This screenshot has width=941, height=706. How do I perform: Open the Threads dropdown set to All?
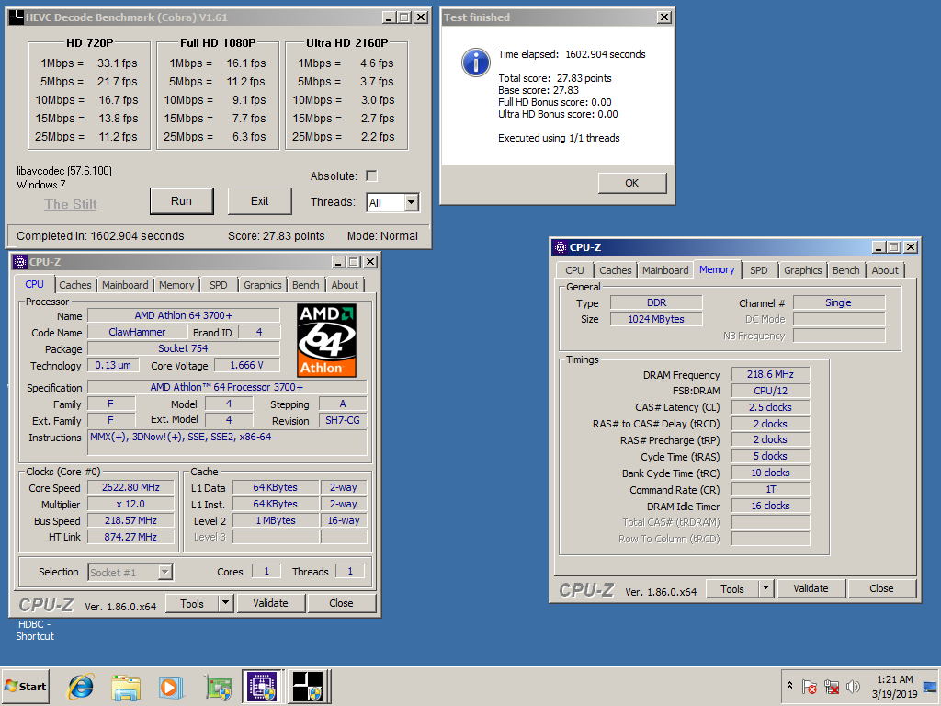tap(393, 202)
